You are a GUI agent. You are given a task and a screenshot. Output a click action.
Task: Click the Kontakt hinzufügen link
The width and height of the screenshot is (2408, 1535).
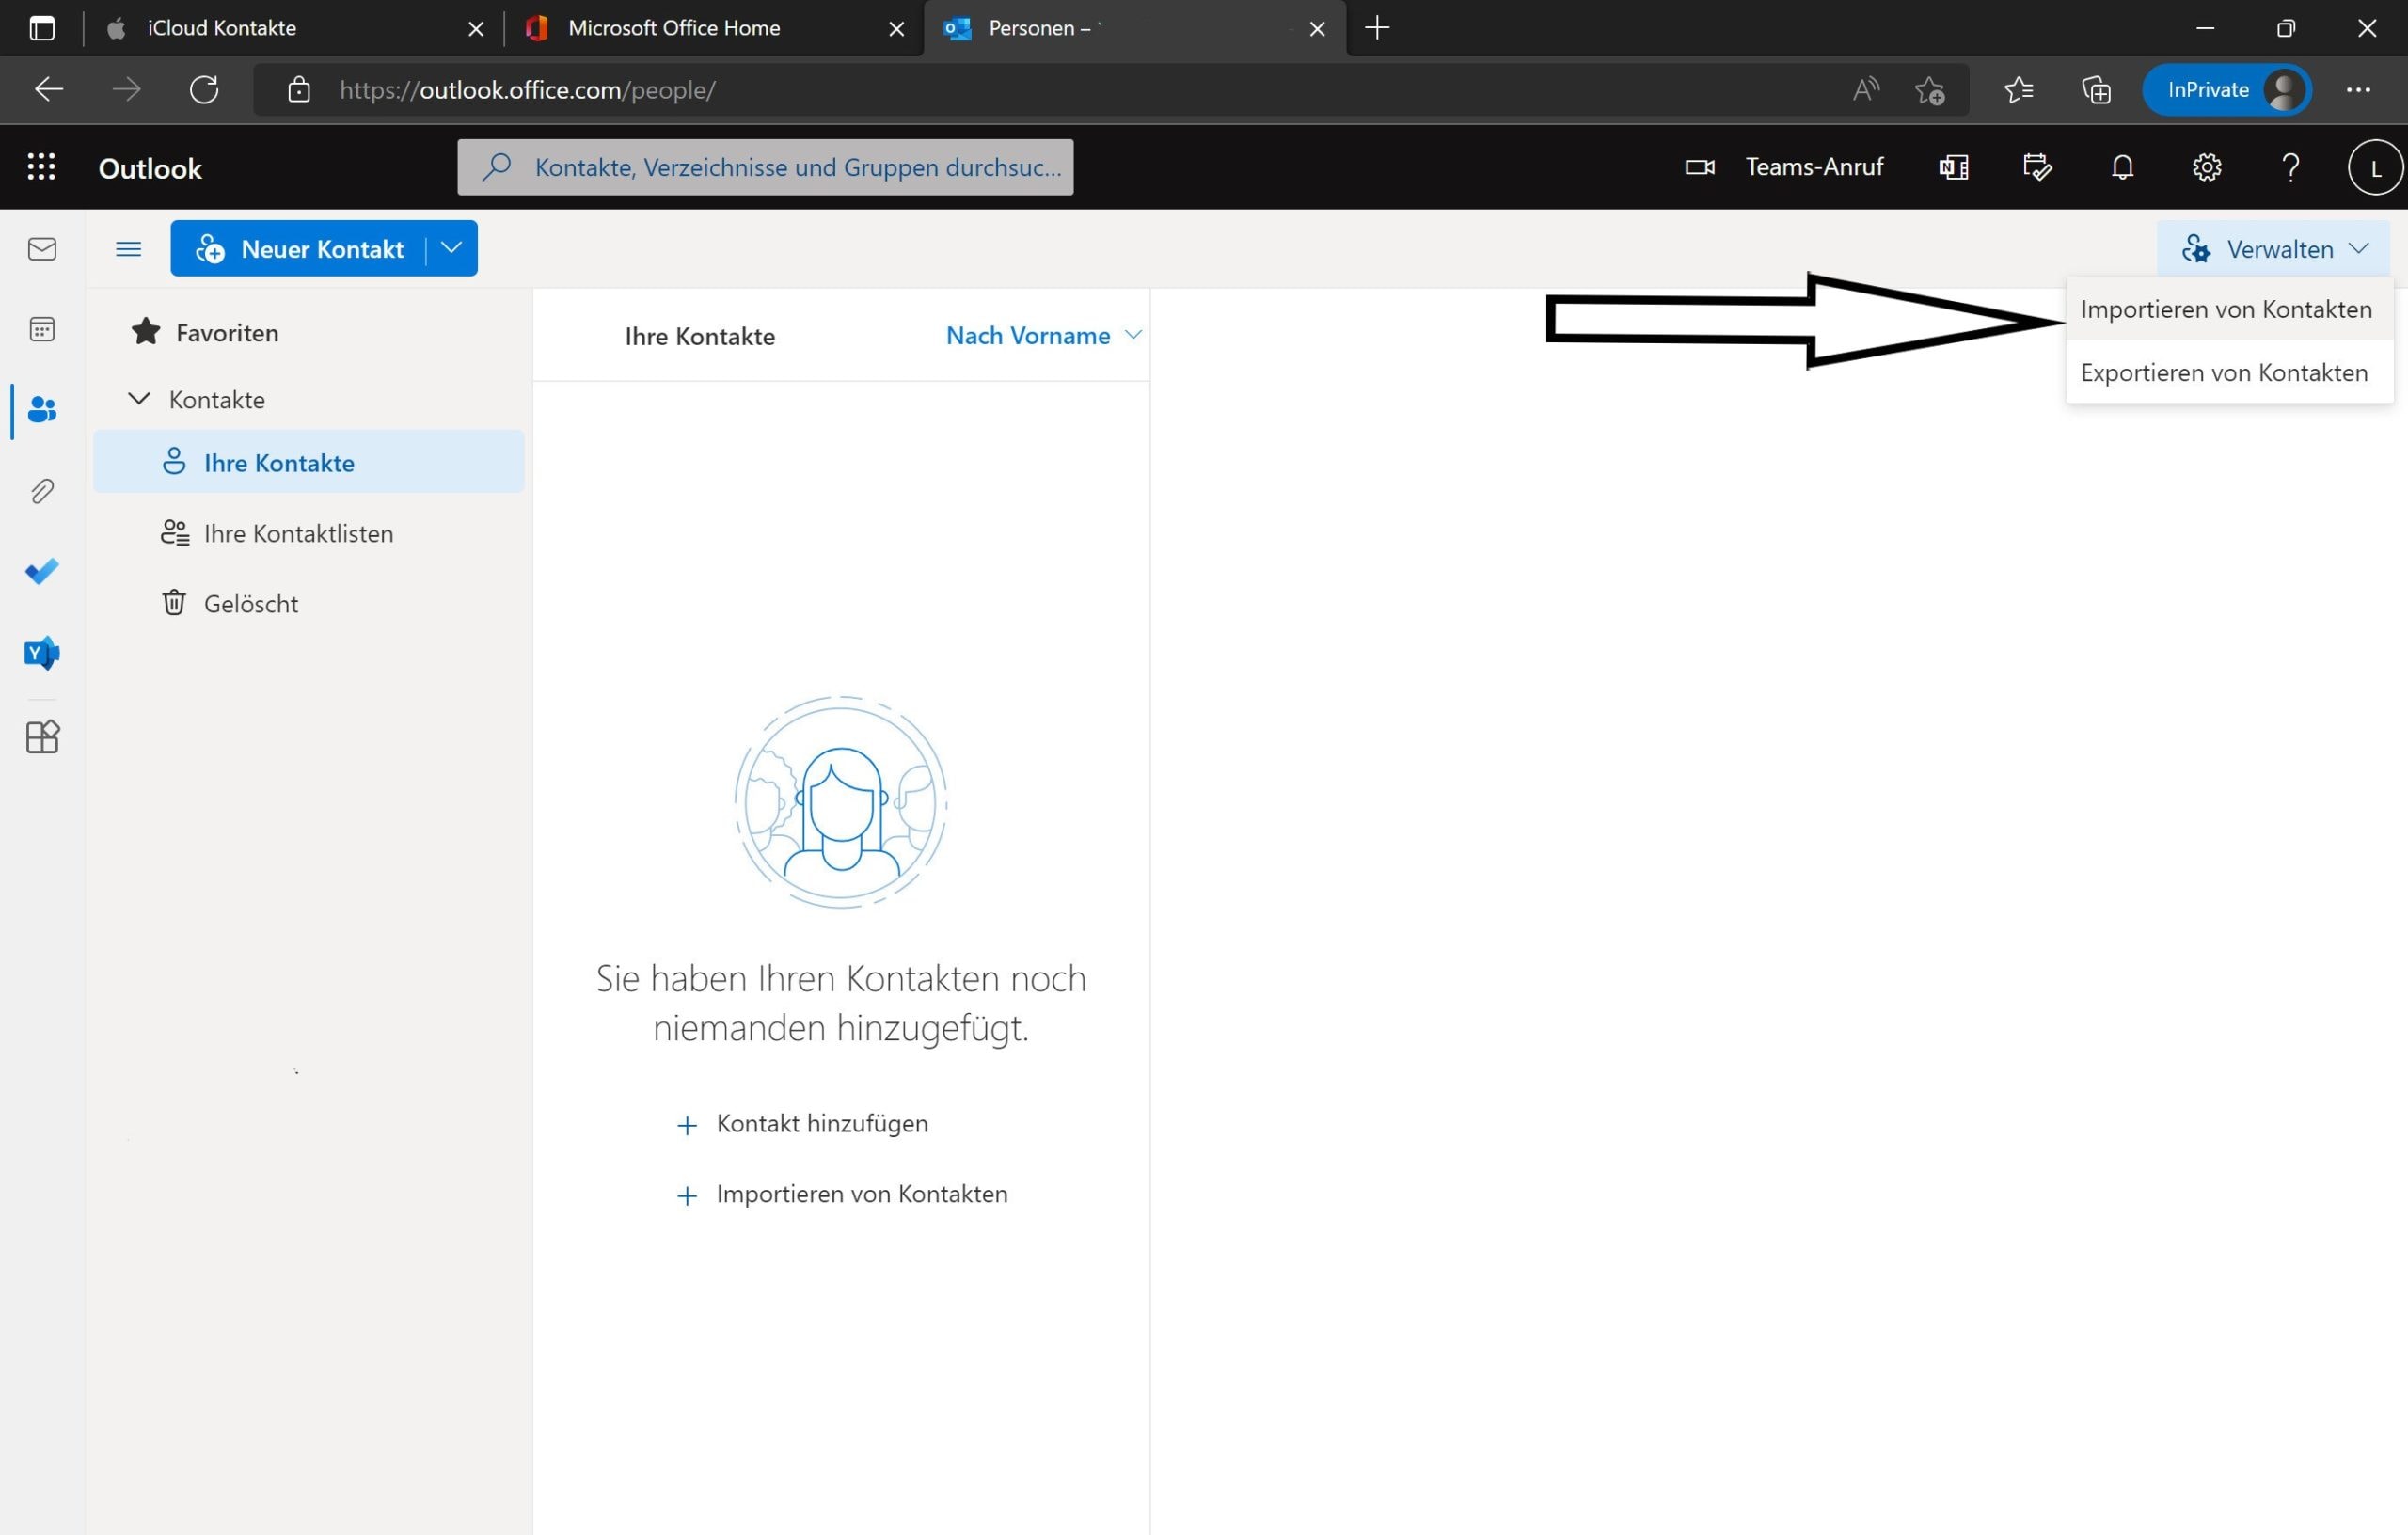pyautogui.click(x=821, y=1124)
